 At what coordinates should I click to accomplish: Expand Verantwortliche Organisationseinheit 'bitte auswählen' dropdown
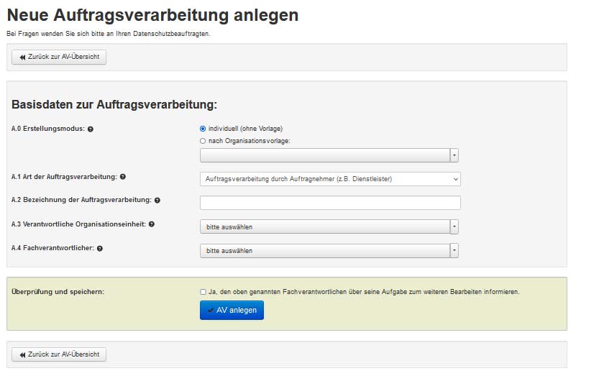click(329, 227)
